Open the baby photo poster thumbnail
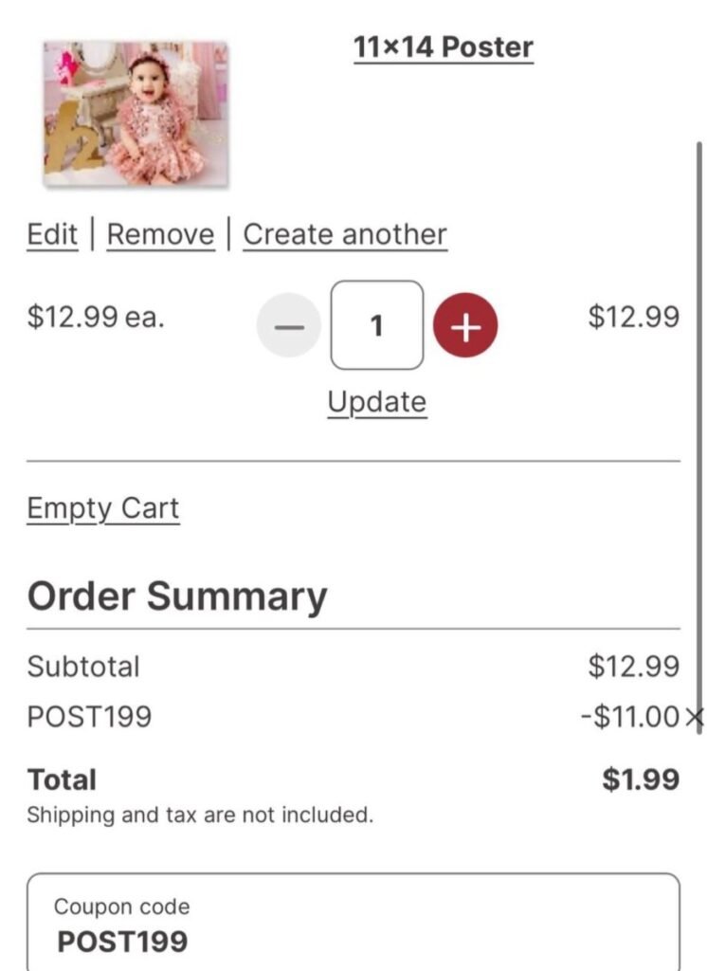This screenshot has width=707, height=971. tap(136, 114)
